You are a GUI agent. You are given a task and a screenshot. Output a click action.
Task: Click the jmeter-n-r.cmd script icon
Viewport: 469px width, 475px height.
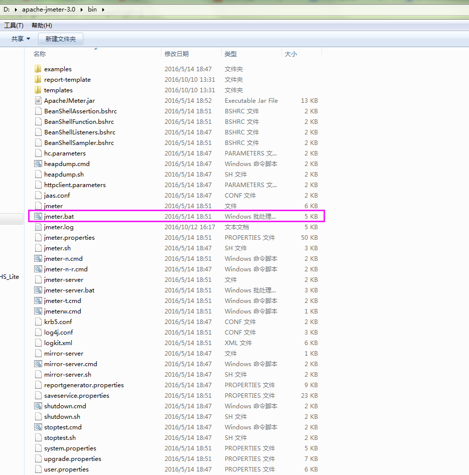tap(38, 269)
